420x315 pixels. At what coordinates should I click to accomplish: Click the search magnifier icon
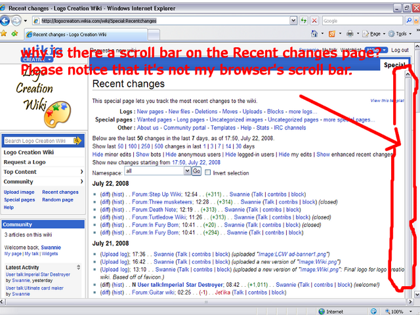pos(409,20)
